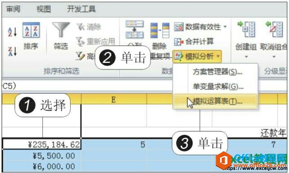Click 合并计算 consolidate button
289x173 pixels.
click(194, 42)
